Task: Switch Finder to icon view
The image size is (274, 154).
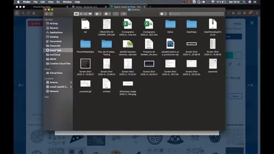Action: tap(76, 14)
